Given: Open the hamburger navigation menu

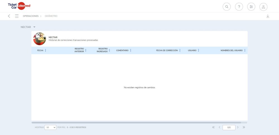Looking at the screenshot, I should (x=17, y=16).
